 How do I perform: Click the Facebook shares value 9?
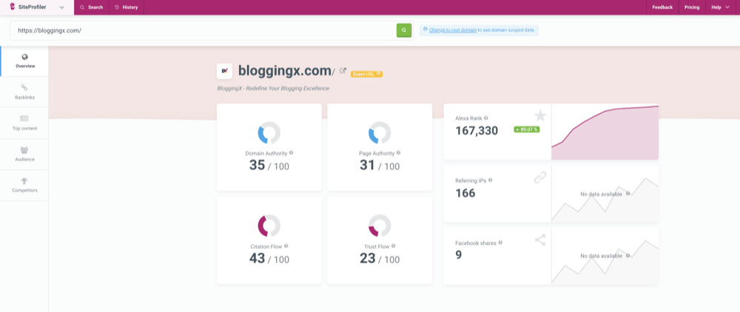point(459,255)
